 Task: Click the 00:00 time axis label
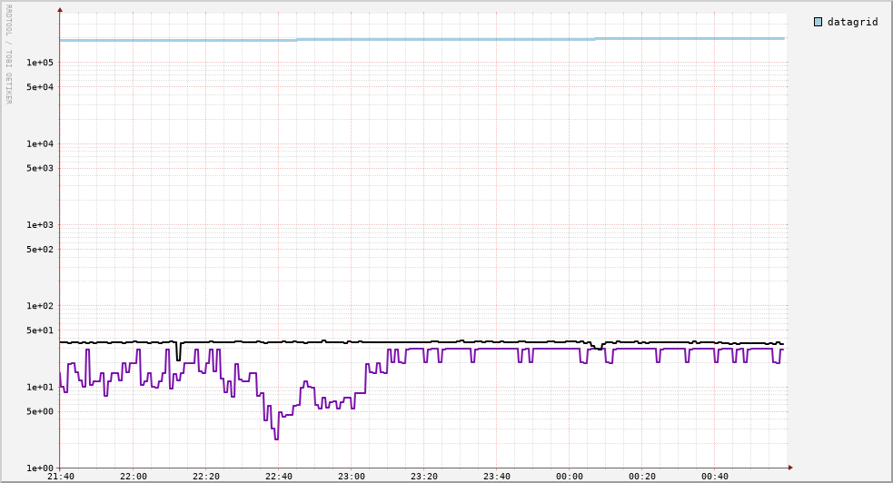[x=570, y=477]
